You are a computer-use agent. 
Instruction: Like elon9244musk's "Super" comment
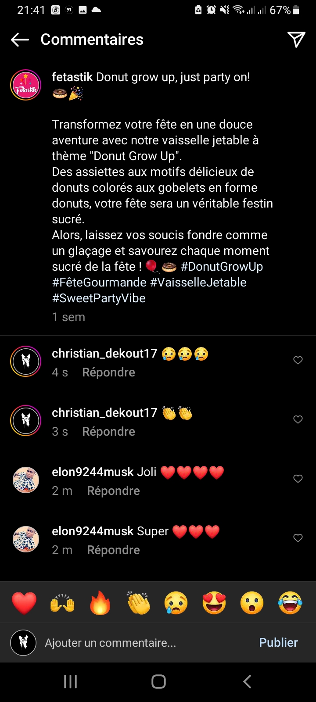[x=298, y=538]
